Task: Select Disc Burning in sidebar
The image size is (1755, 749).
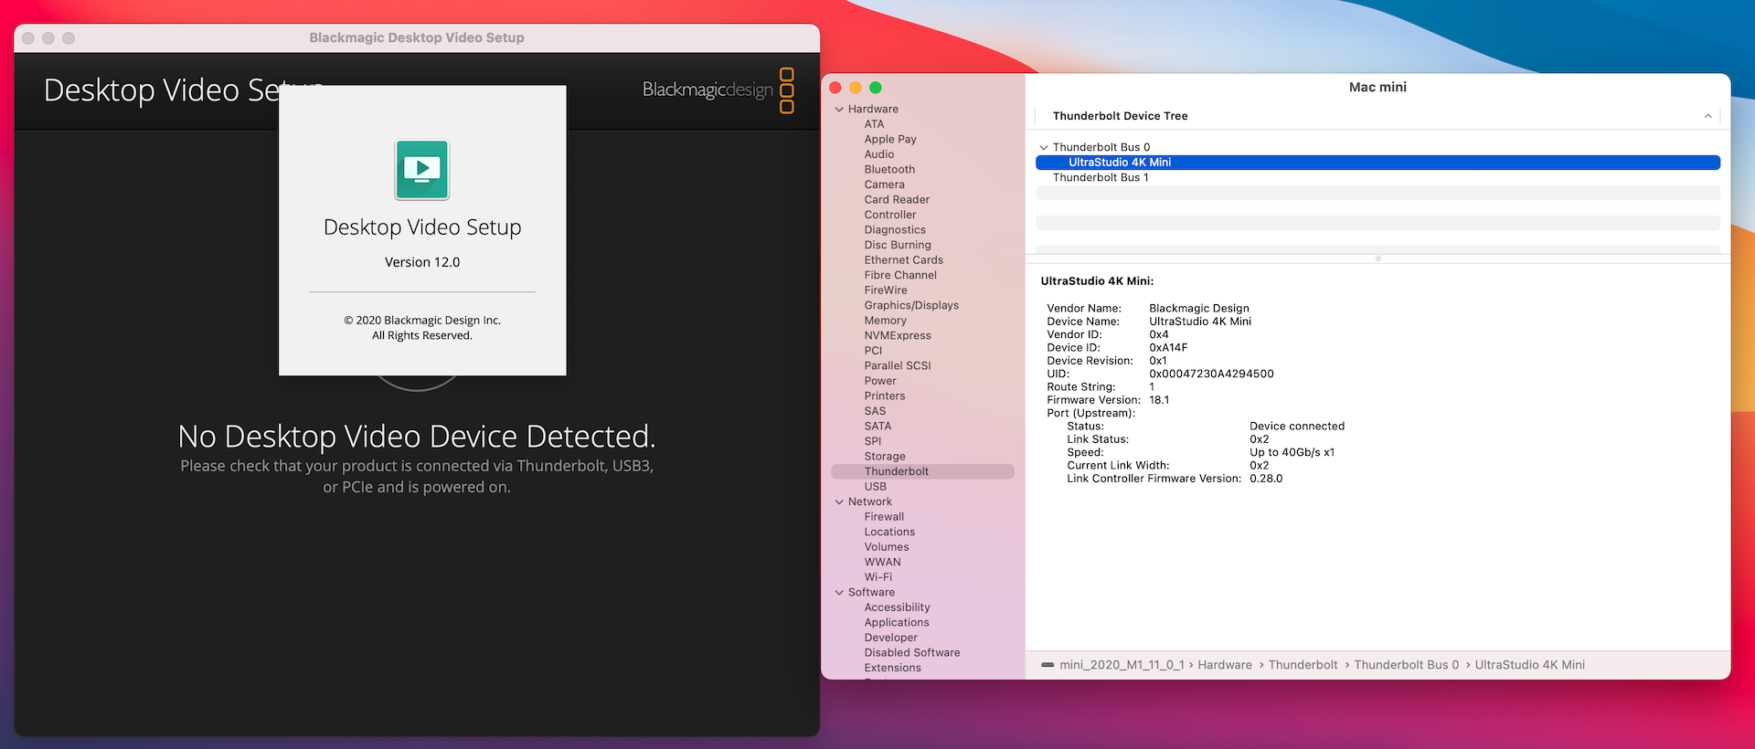Action: coord(898,245)
